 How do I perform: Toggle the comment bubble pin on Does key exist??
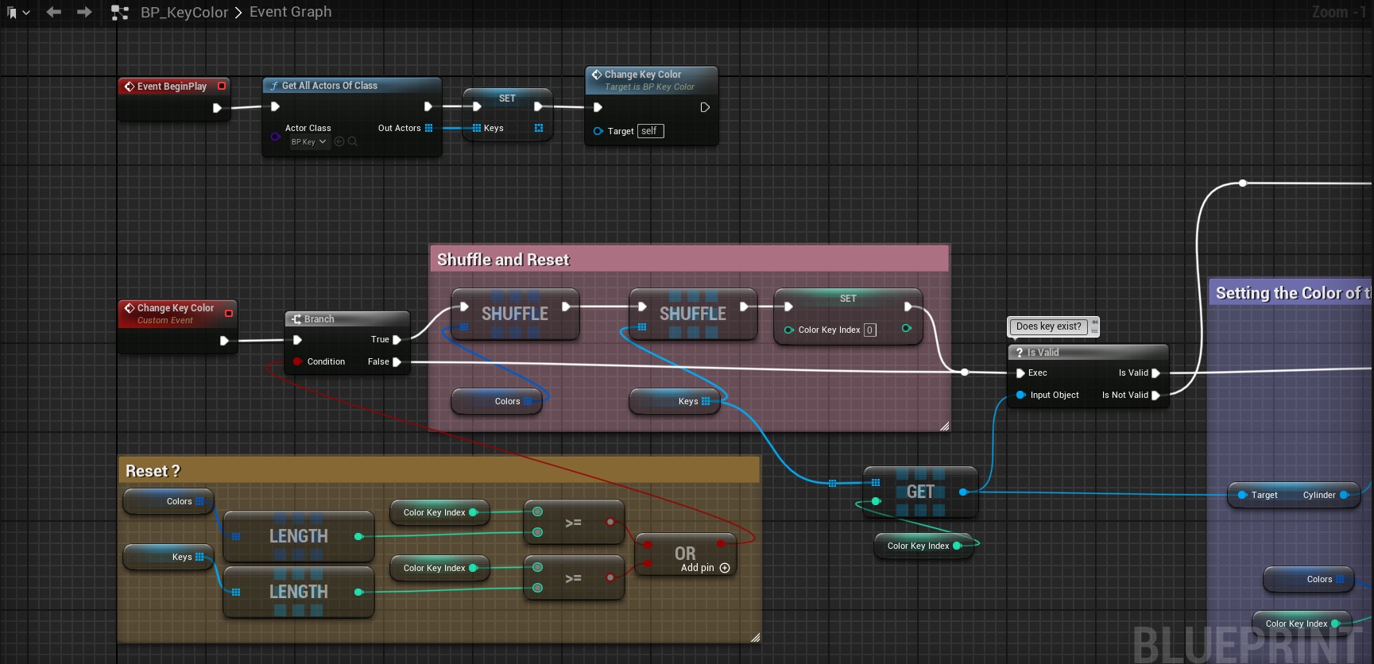(1094, 322)
